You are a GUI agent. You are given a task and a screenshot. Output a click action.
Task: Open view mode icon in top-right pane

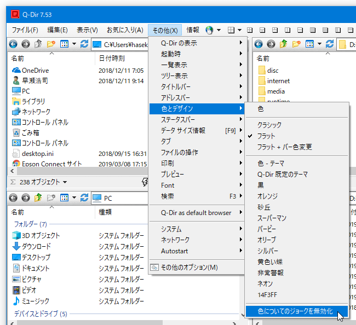[309, 44]
